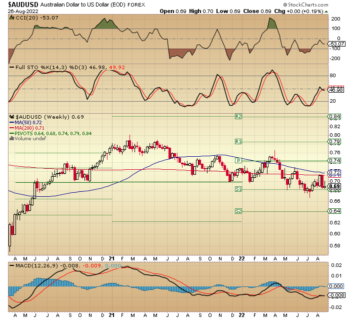This screenshot has width=350, height=320.
Task: Click the 80 level on the stochastic axis
Action: 333,76
